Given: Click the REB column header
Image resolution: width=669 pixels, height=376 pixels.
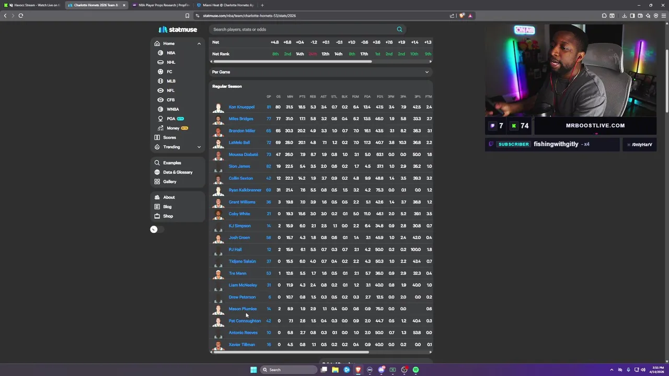Looking at the screenshot, I should [x=313, y=97].
